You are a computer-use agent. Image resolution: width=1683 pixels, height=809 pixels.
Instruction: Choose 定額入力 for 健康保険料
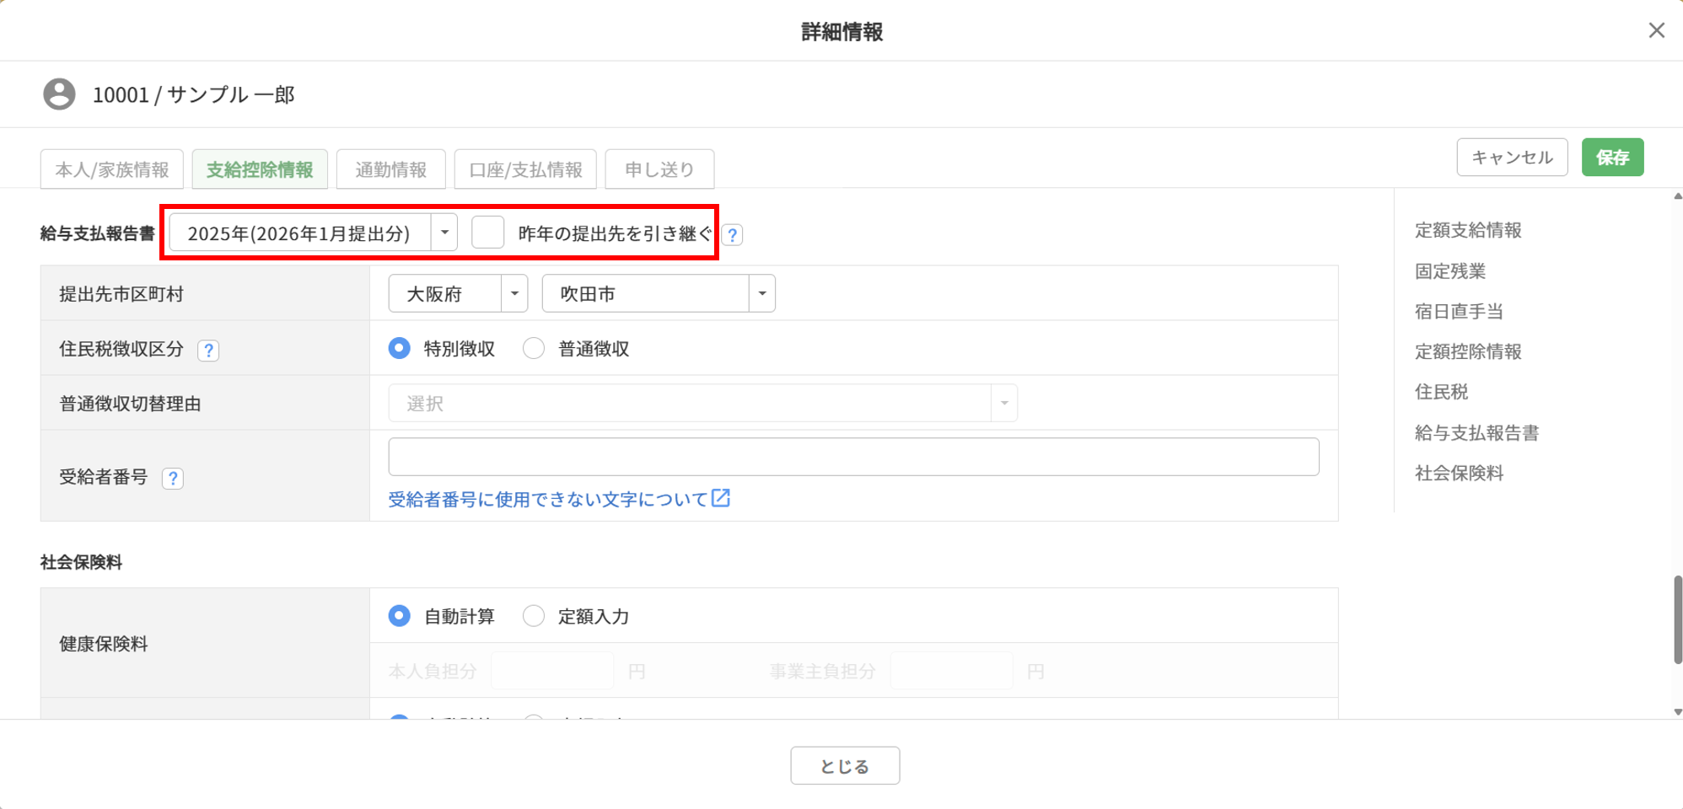point(534,616)
